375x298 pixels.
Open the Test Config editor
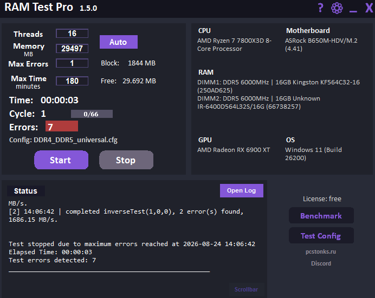[321, 235]
